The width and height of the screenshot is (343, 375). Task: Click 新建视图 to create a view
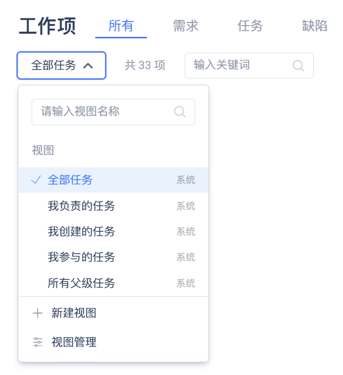pyautogui.click(x=74, y=314)
